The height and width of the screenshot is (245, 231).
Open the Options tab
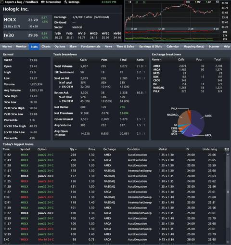point(60,47)
